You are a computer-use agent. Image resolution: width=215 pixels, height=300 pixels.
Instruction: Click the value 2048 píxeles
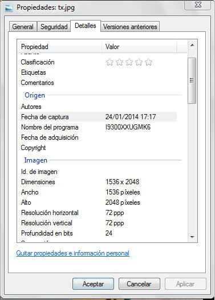coord(123,202)
